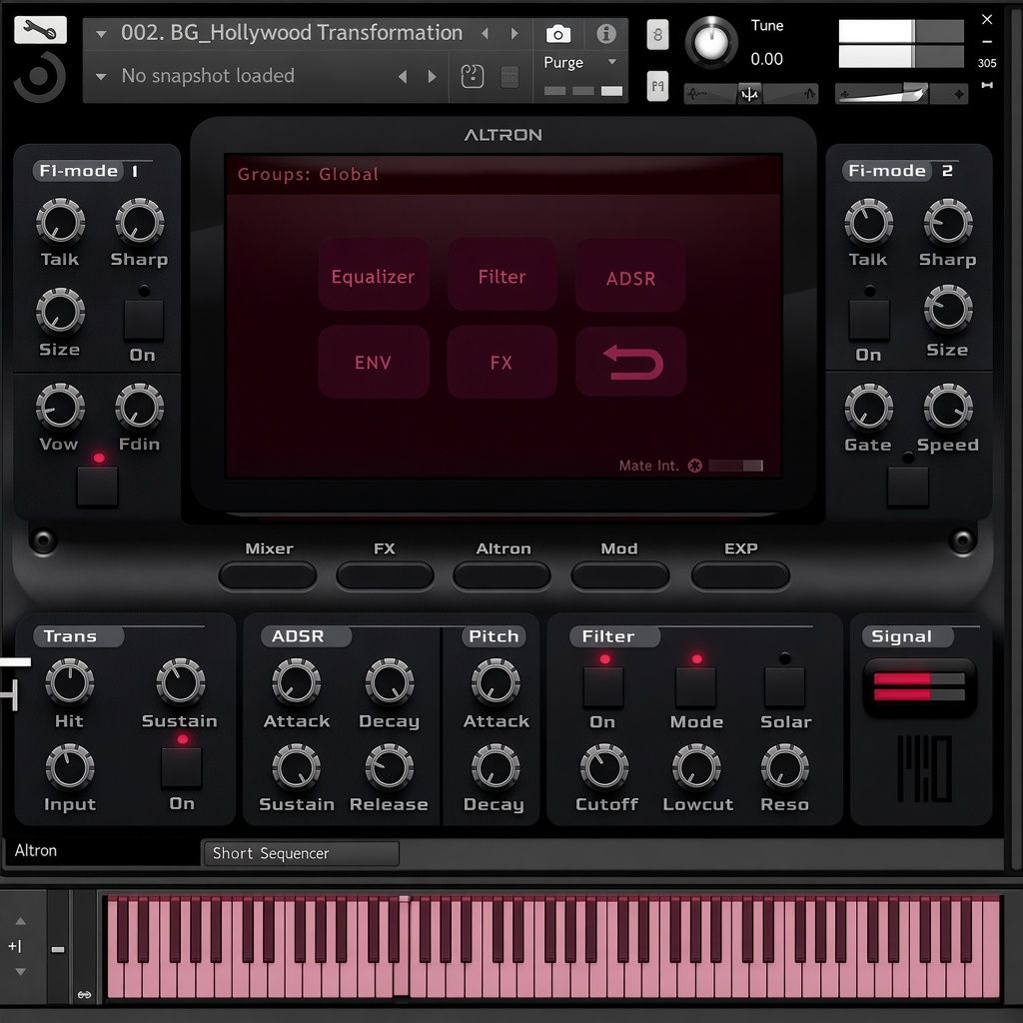This screenshot has width=1023, height=1023.
Task: Go to the previous instrument preset arrow
Action: 485,33
